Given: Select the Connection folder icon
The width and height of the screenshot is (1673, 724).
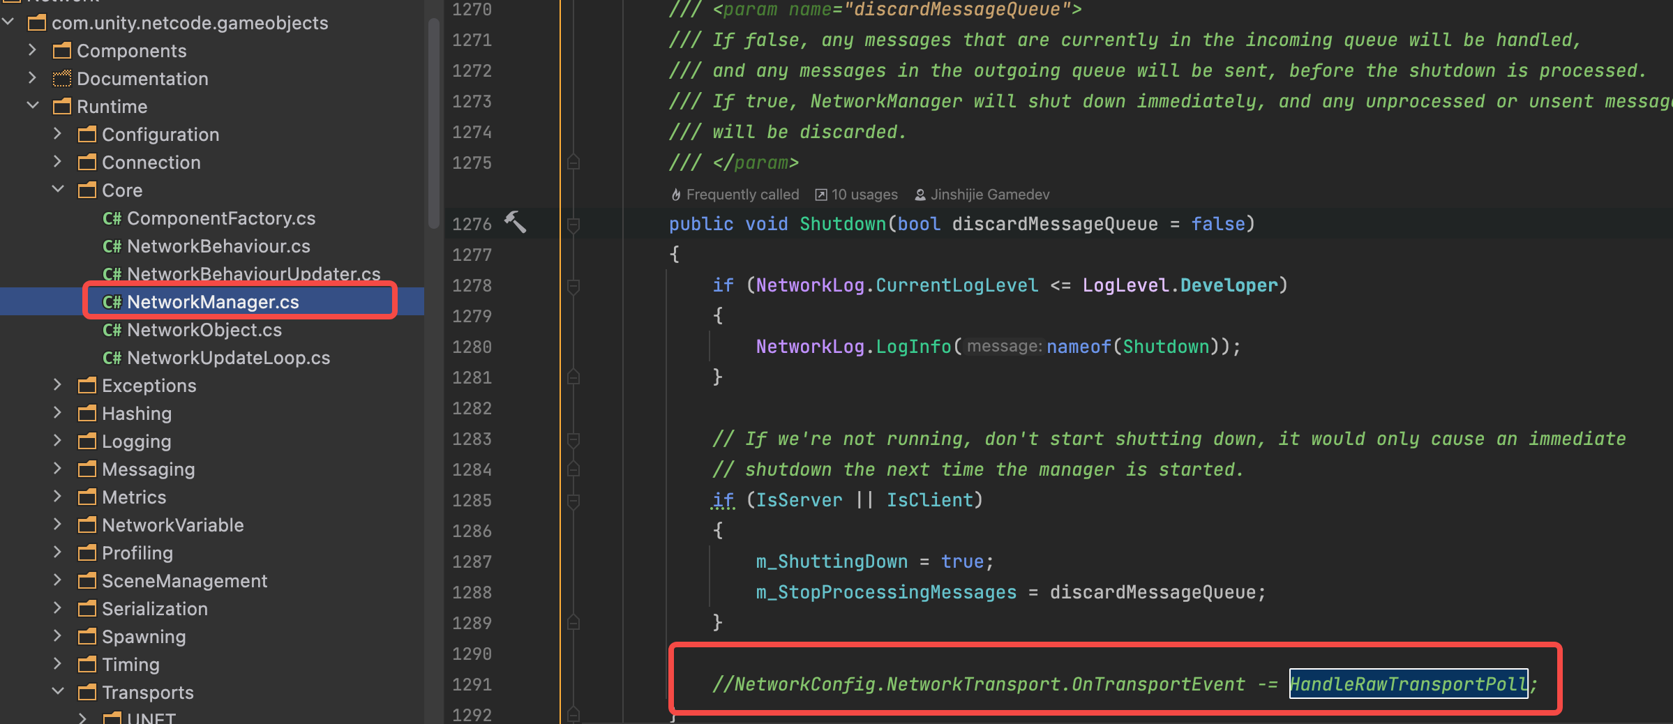Looking at the screenshot, I should tap(87, 162).
